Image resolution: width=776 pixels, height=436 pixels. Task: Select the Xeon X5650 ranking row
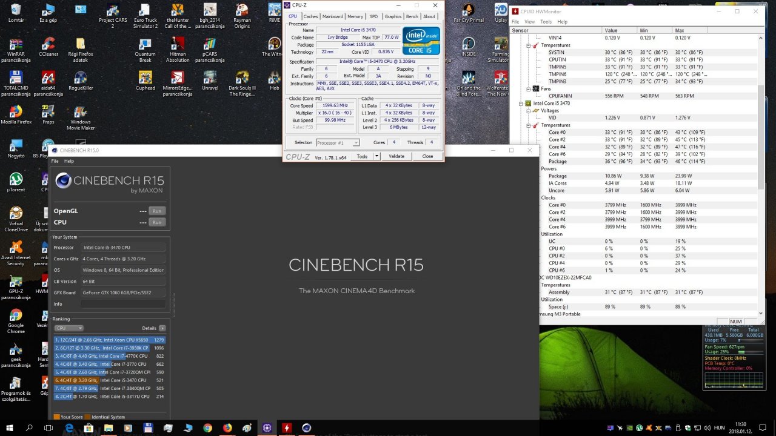(x=109, y=340)
